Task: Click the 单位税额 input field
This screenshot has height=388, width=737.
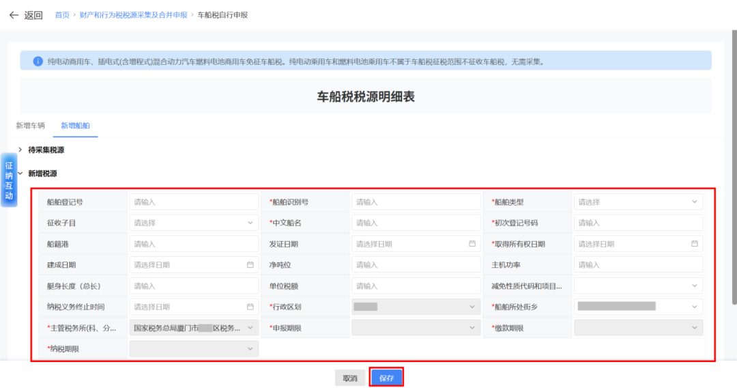Action: click(416, 286)
